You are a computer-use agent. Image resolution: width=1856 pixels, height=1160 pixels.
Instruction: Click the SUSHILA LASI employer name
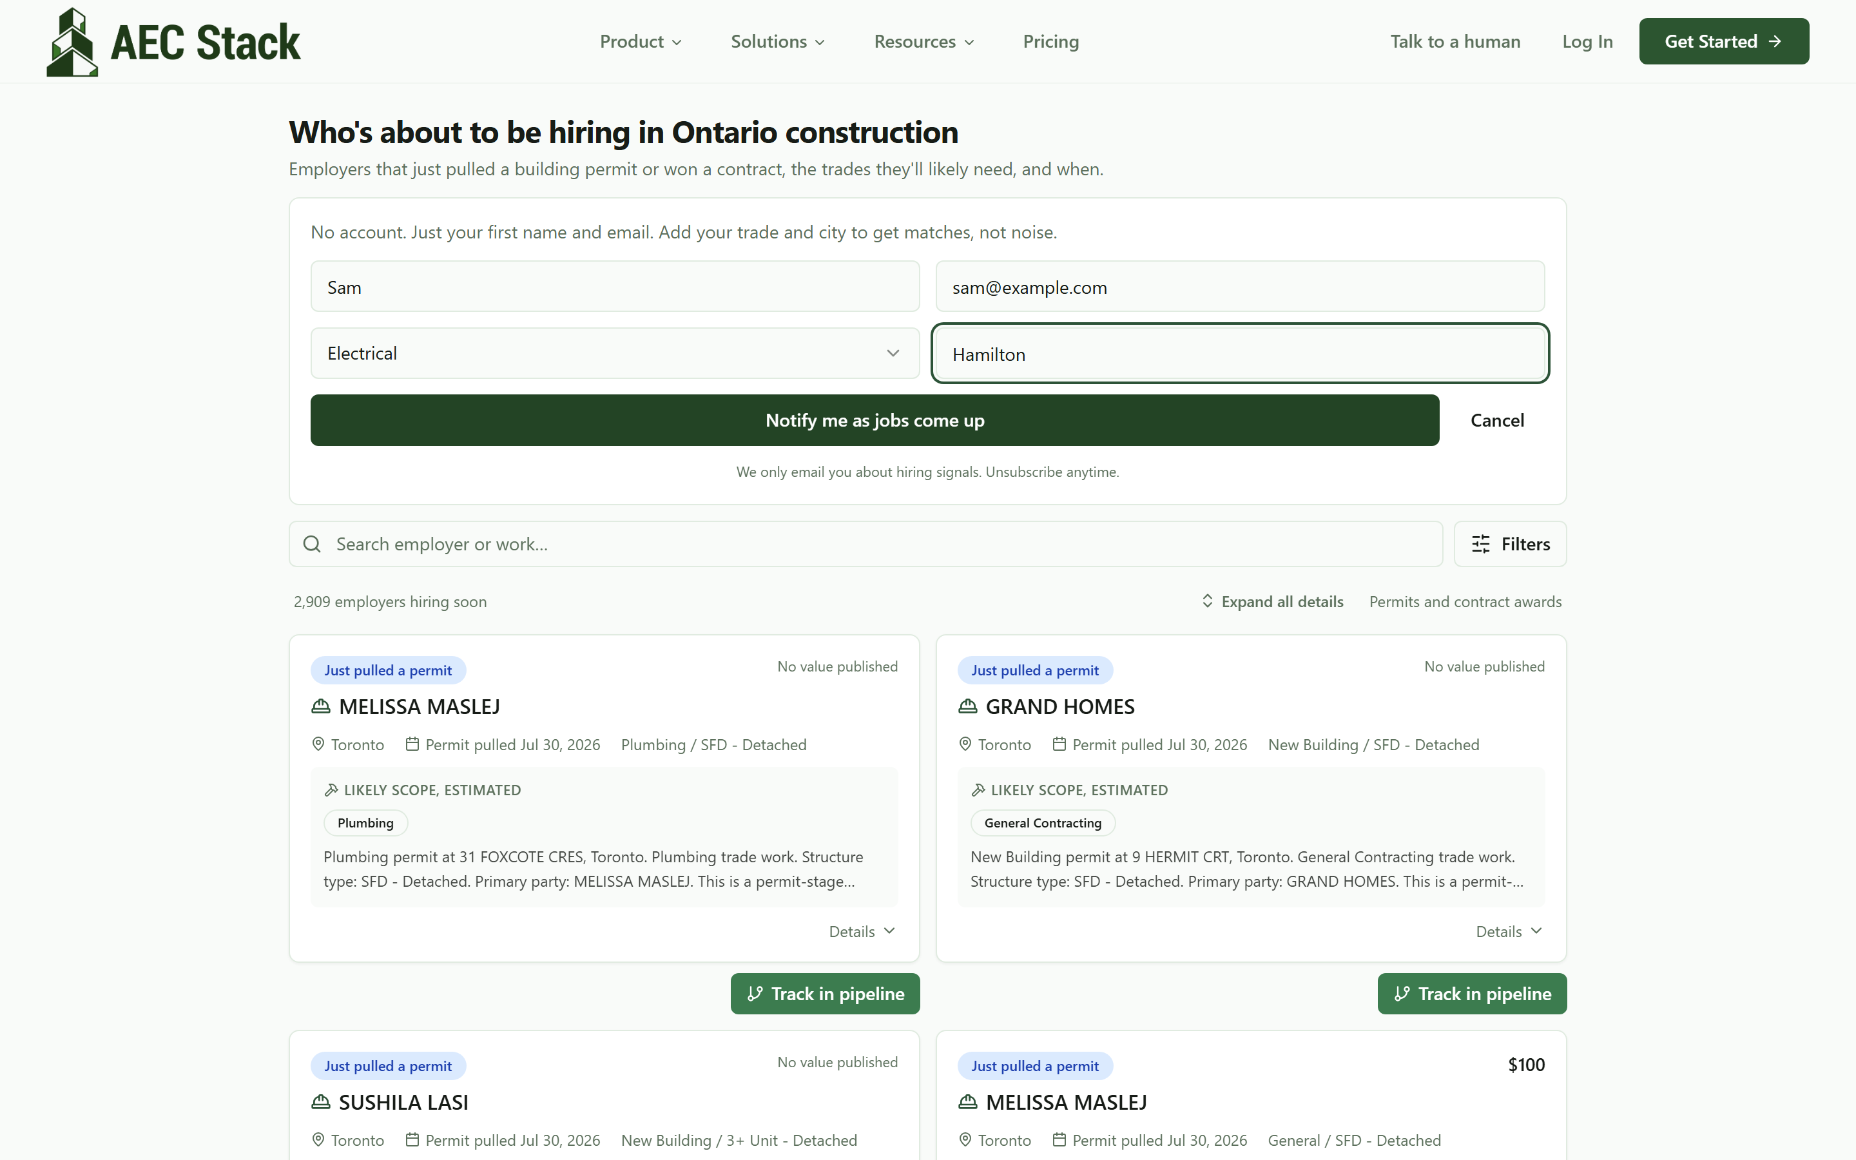(x=403, y=1103)
